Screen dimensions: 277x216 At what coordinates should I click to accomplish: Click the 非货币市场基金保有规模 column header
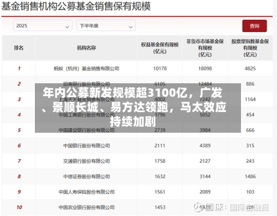(x=205, y=48)
